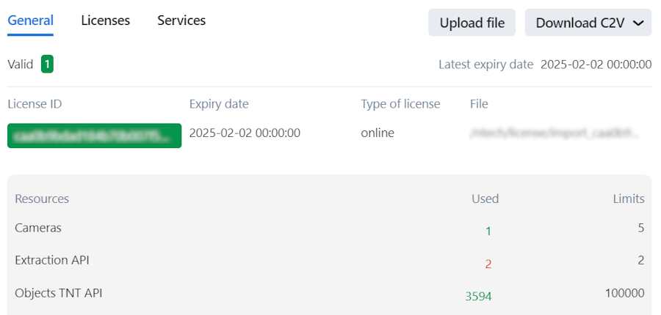Click the green Valid count badge
The image size is (661, 315).
click(x=47, y=64)
